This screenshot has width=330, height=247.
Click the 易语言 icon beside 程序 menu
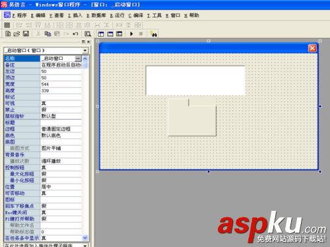pos(7,15)
